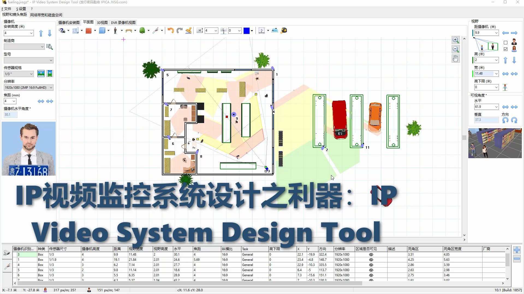Image resolution: width=524 pixels, height=294 pixels.
Task: Select the blue box object tool
Action: click(102, 30)
